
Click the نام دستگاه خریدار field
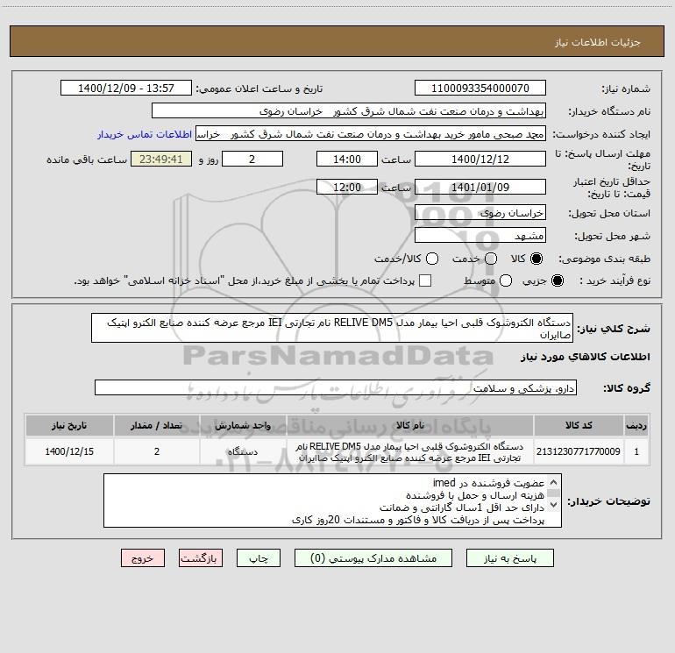point(349,111)
